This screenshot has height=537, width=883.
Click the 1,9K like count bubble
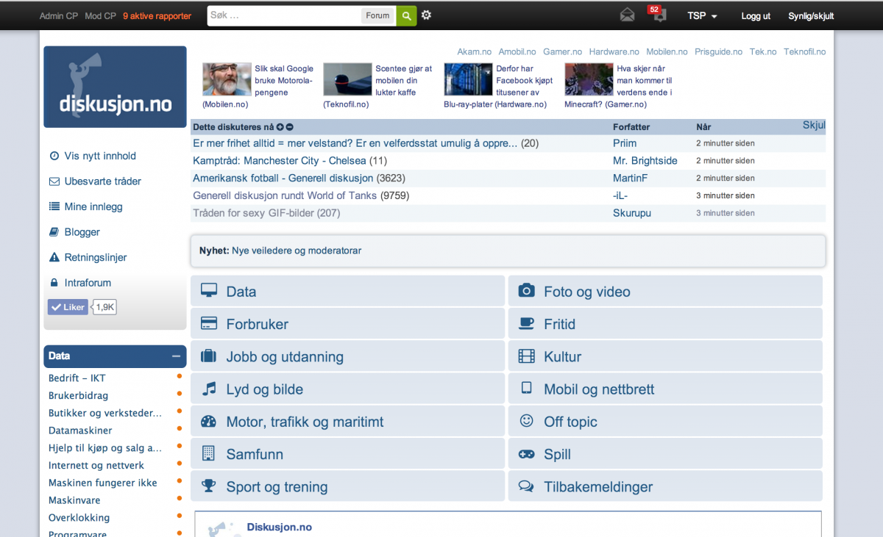click(x=105, y=307)
